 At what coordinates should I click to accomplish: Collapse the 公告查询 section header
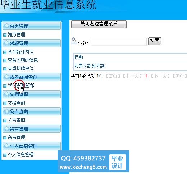(x=32, y=111)
